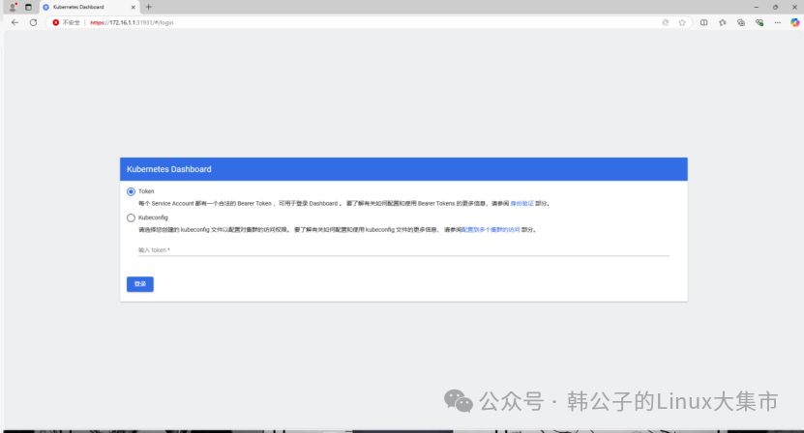Screen dimensions: 804x433
Task: Open the Favorites list icon
Action: [x=723, y=22]
